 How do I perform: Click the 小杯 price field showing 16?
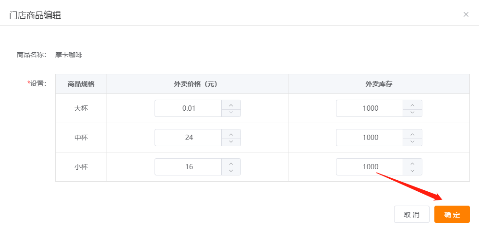click(x=189, y=167)
